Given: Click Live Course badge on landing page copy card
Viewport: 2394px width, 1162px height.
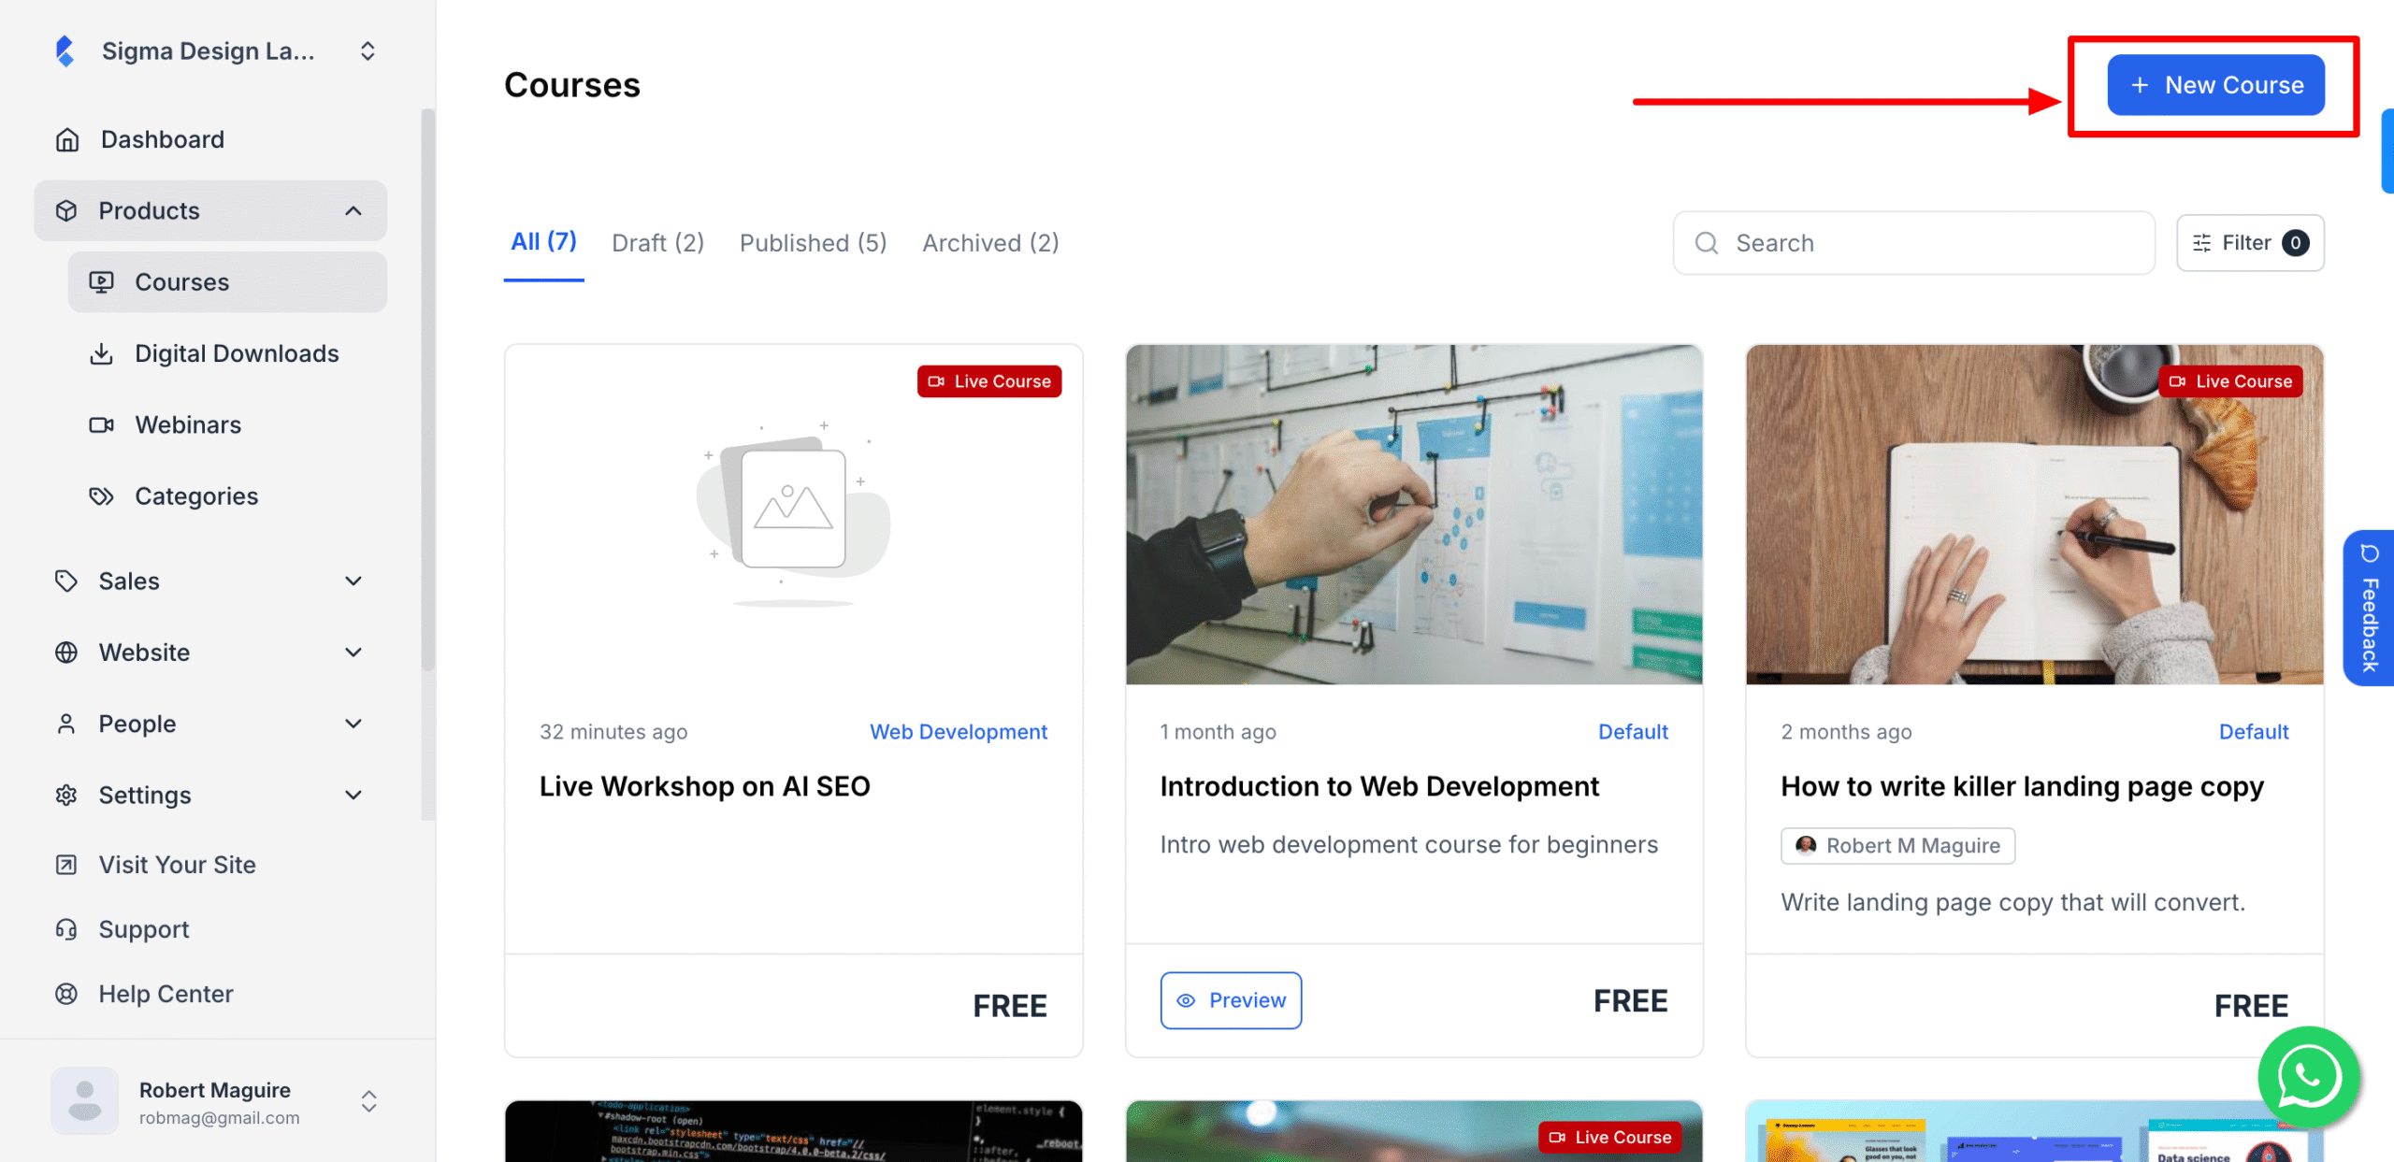Looking at the screenshot, I should point(2230,381).
